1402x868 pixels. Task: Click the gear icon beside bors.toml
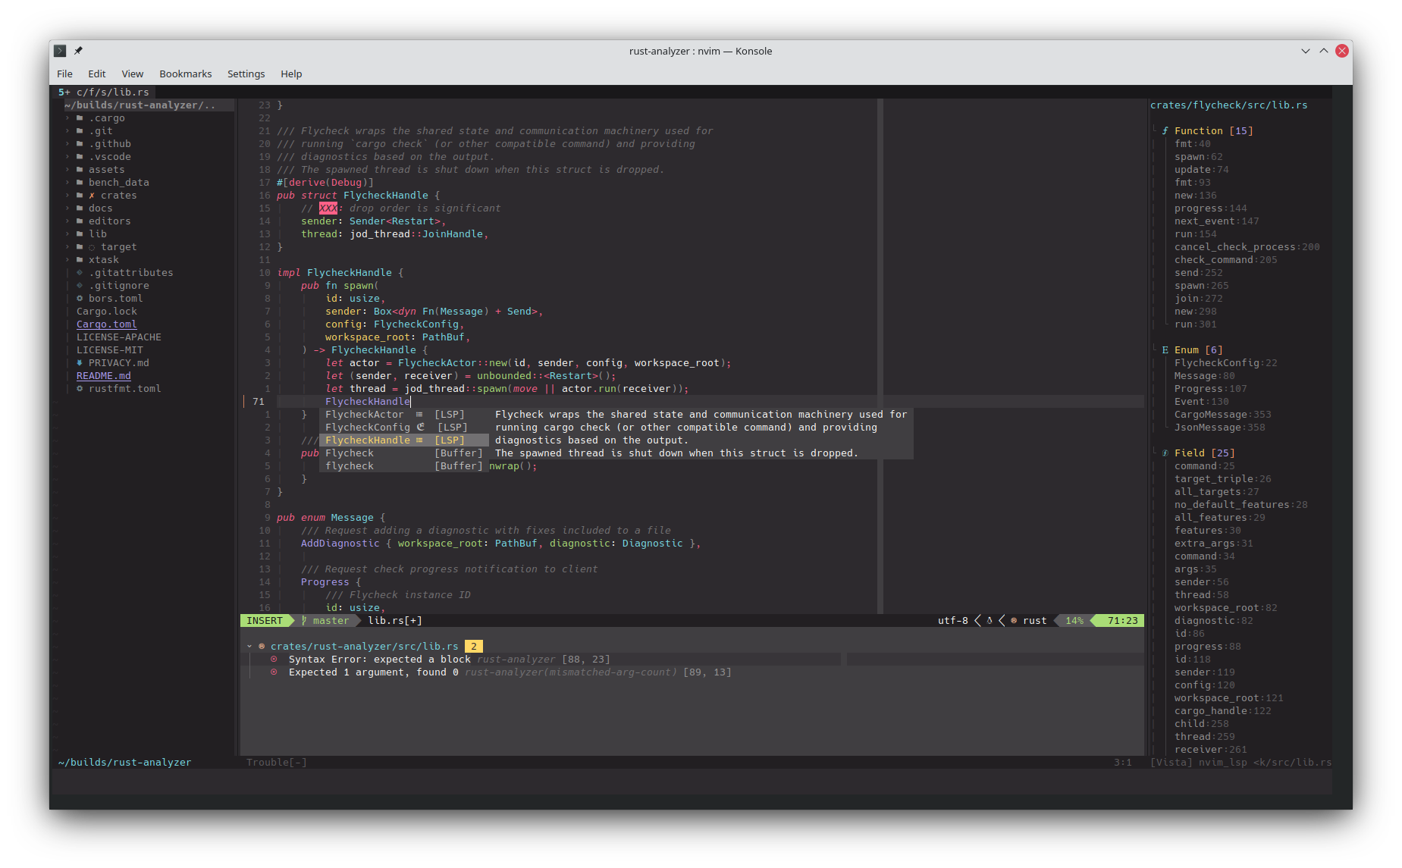click(80, 299)
